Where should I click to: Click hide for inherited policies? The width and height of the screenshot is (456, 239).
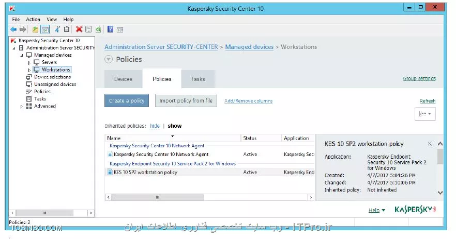(155, 126)
